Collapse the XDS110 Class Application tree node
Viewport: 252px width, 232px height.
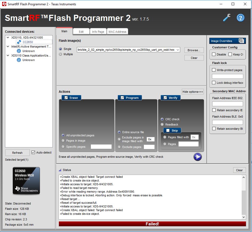click(8, 55)
